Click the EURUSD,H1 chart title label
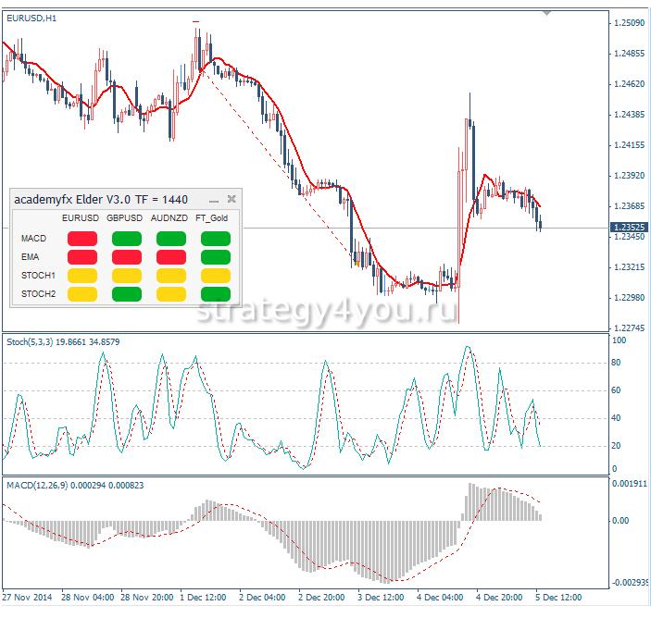651x618 pixels. (31, 19)
